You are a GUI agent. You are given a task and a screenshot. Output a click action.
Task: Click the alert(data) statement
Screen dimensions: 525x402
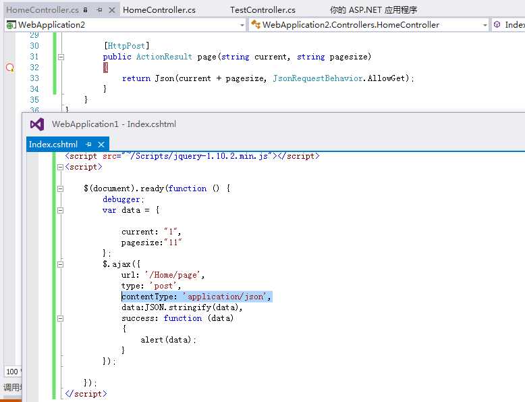(168, 340)
